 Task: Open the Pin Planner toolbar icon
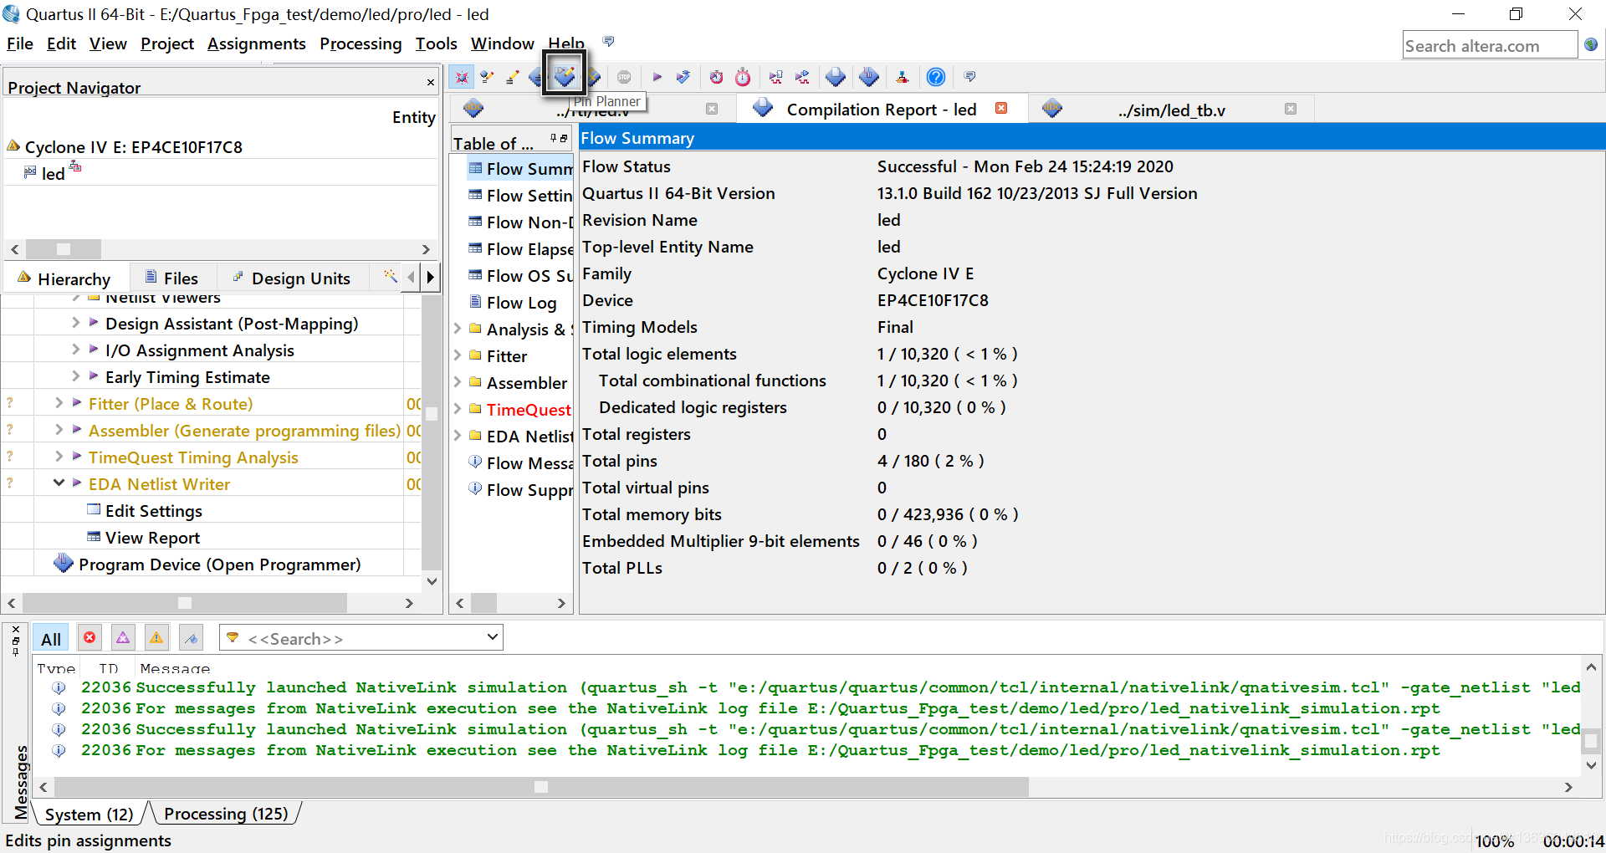tap(565, 76)
